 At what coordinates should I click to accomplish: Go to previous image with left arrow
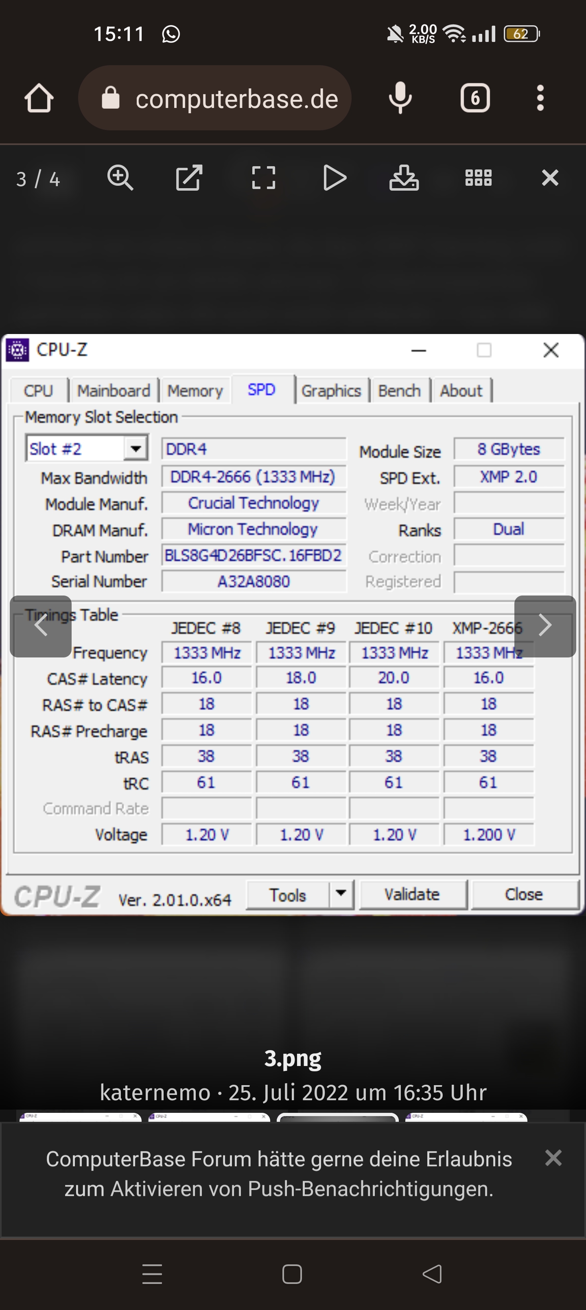pyautogui.click(x=41, y=626)
